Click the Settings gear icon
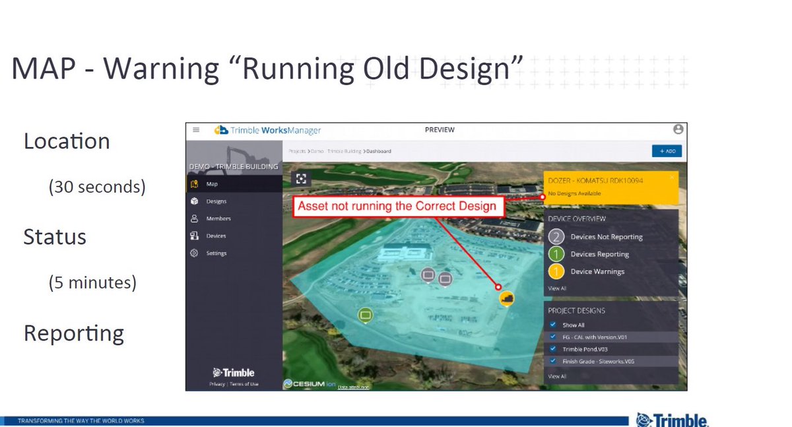The height and width of the screenshot is (427, 792). tap(194, 253)
